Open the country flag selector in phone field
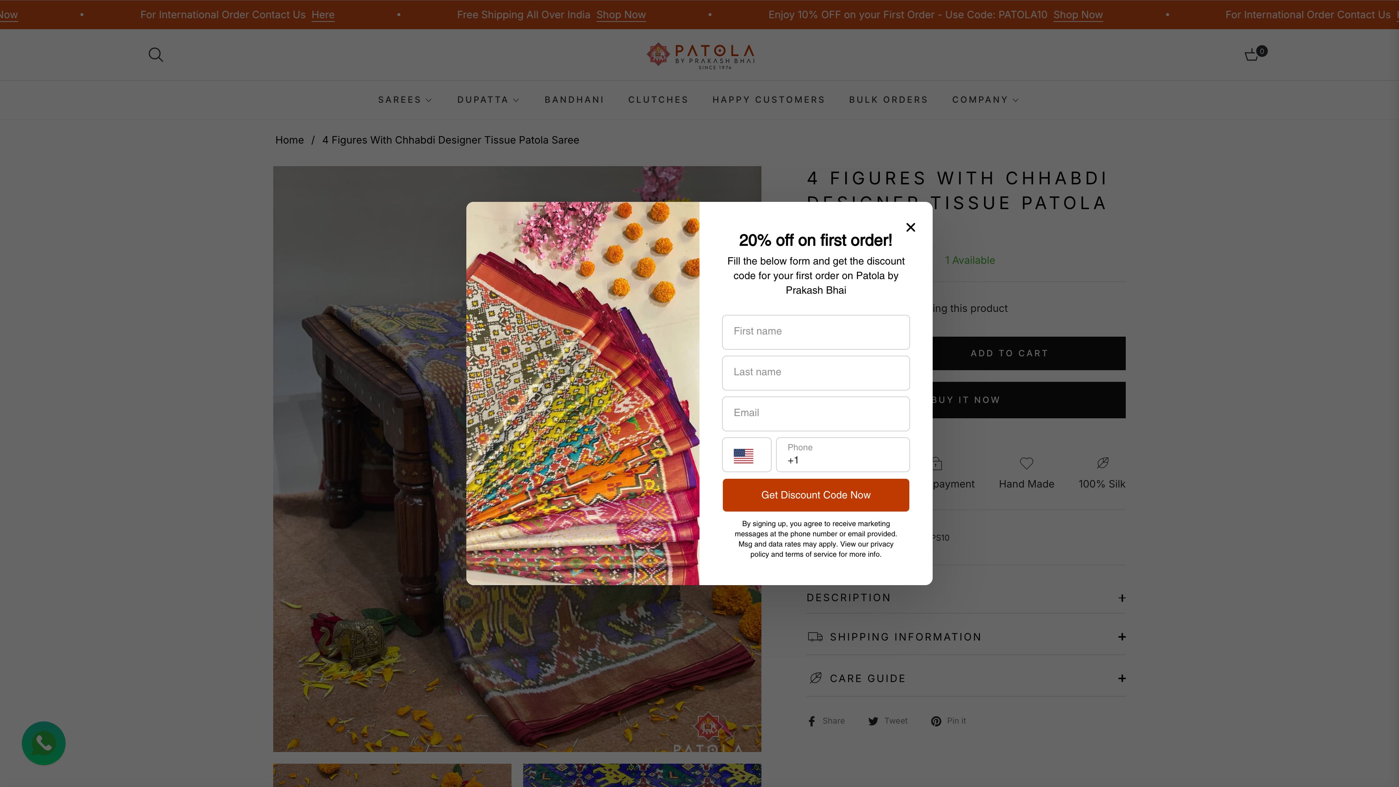1399x787 pixels. click(746, 455)
